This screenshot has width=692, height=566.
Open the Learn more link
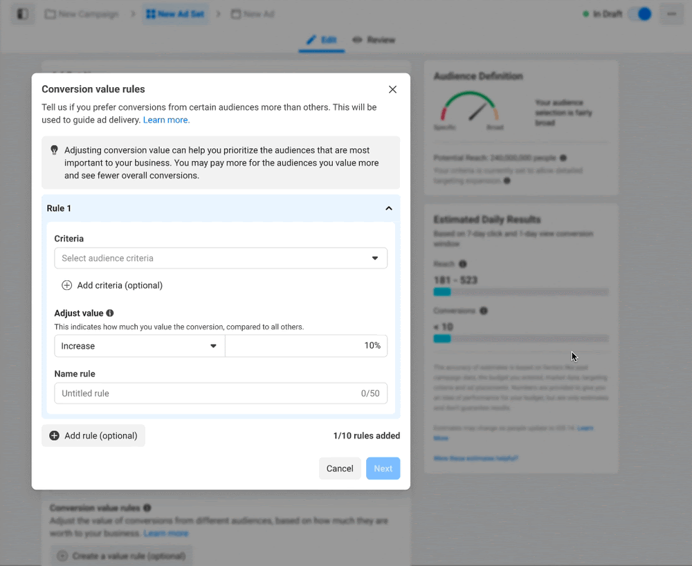pos(166,119)
